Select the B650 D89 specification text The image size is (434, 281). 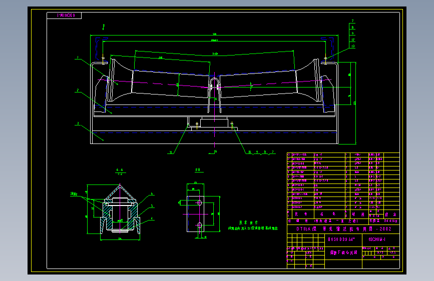pos(341,239)
